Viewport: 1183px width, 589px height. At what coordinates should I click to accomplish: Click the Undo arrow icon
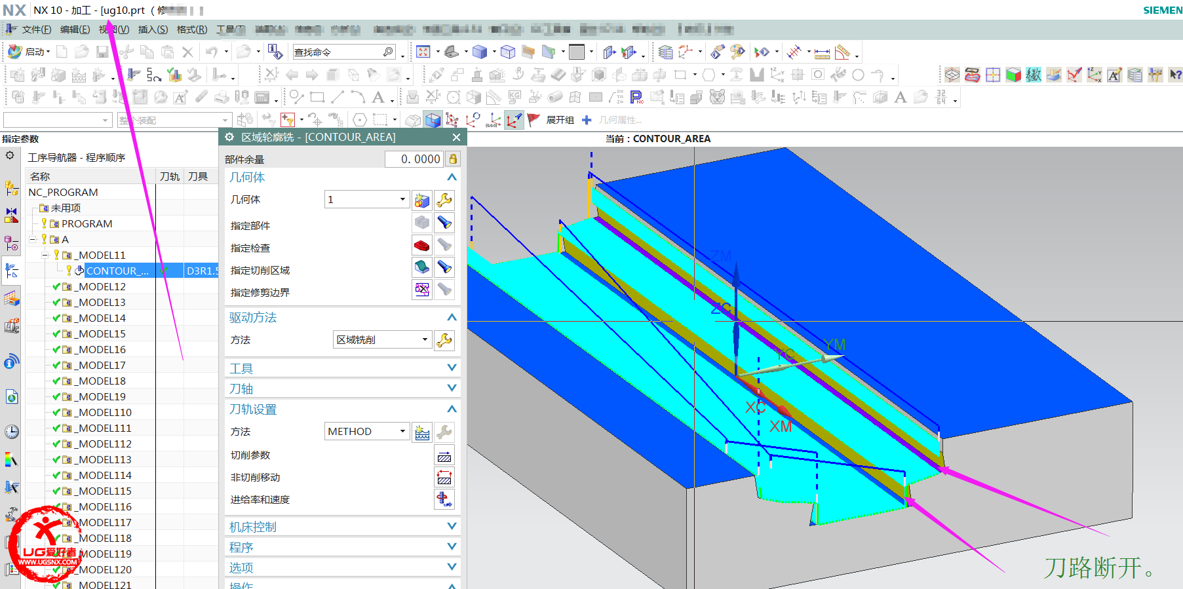point(211,52)
